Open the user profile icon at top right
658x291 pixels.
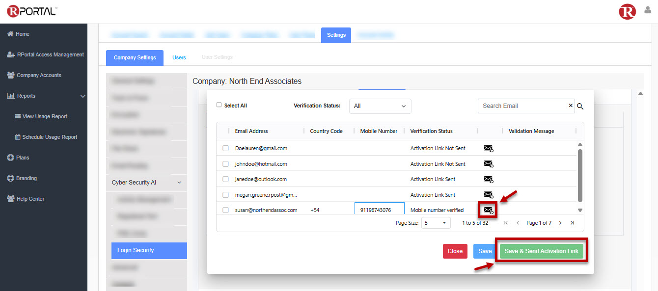(648, 10)
